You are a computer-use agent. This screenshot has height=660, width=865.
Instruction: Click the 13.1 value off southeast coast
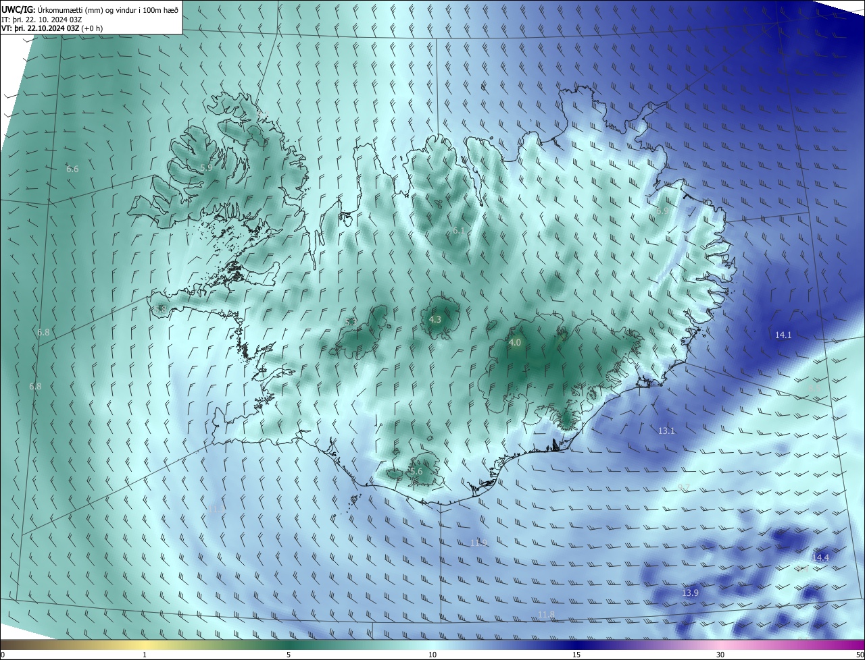666,431
